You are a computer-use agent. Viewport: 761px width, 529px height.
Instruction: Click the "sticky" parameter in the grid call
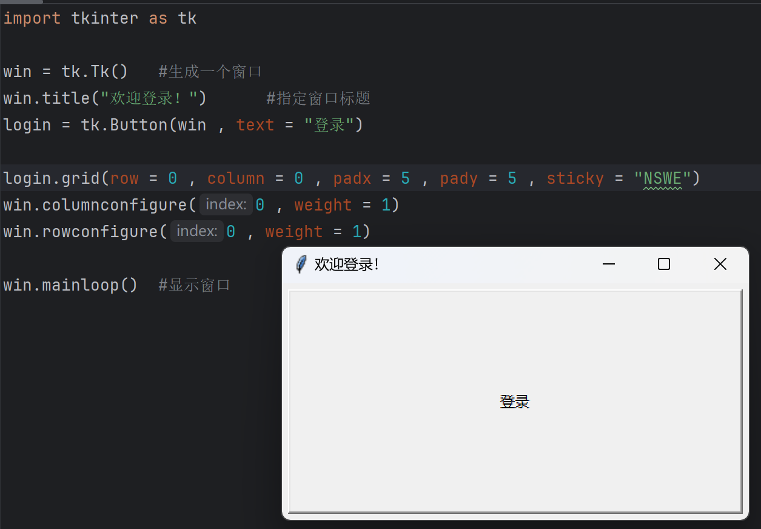pos(575,178)
